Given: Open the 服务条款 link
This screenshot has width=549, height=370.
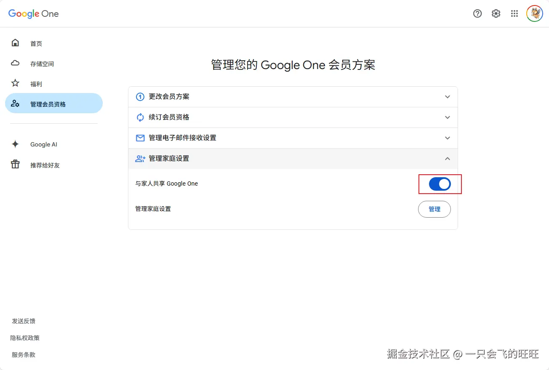Looking at the screenshot, I should pyautogui.click(x=24, y=355).
